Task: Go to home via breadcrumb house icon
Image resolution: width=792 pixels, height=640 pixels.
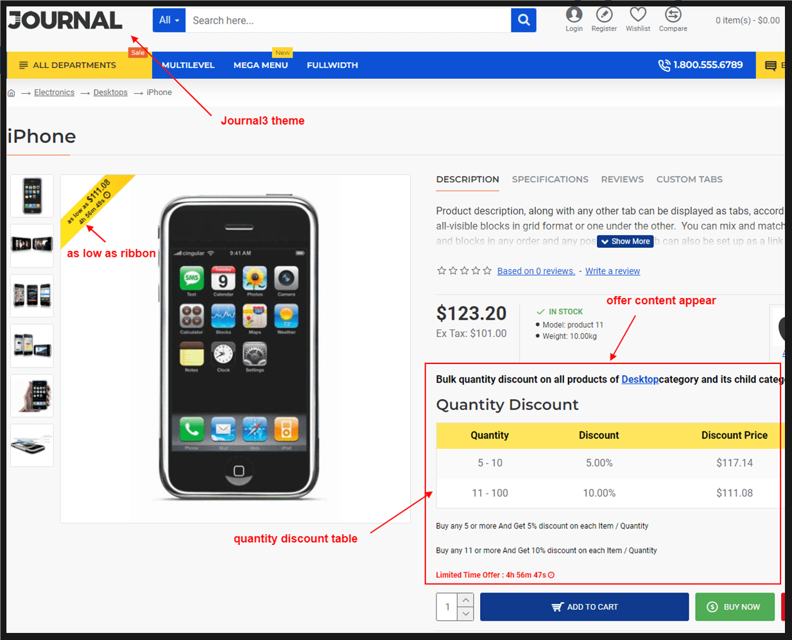Action: click(11, 92)
